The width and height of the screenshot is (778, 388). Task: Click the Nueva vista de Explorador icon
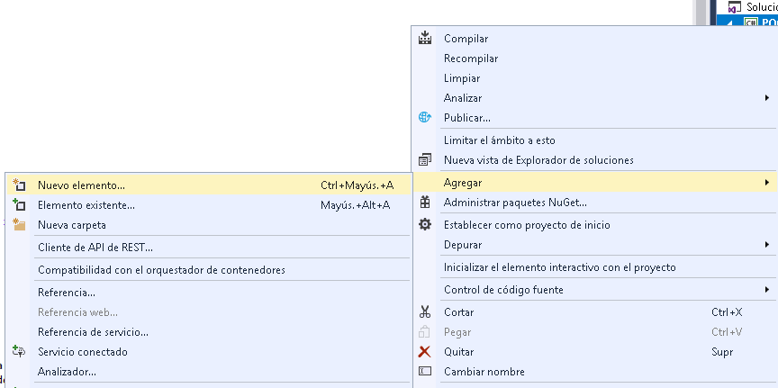coord(425,159)
